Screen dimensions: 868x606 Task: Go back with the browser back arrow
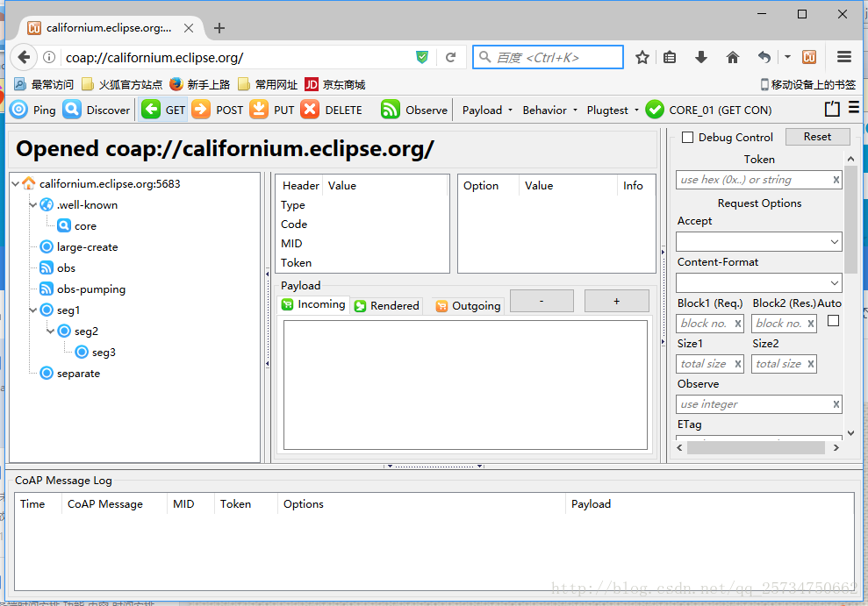[24, 57]
